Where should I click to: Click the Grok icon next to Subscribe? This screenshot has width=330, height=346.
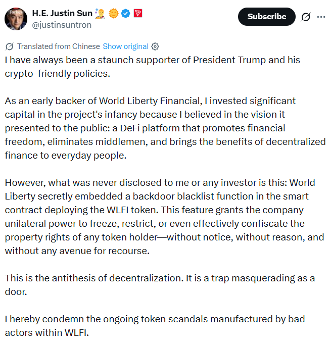306,17
